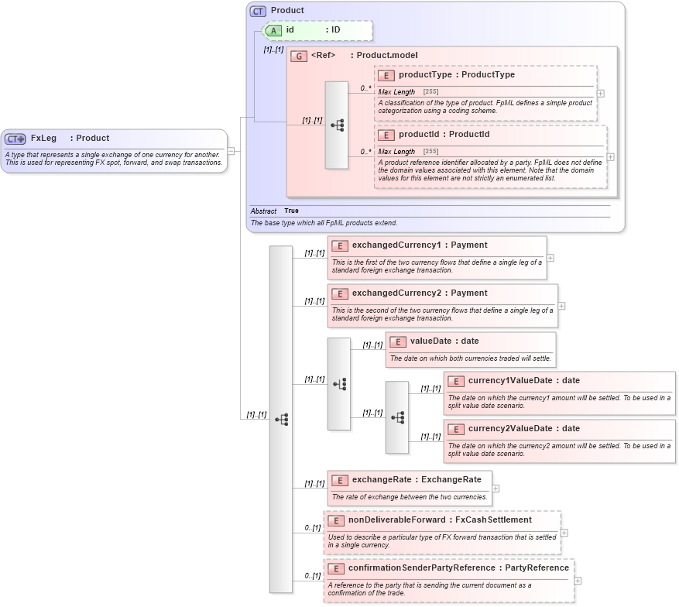Viewport: 679px width, 607px height.
Task: Click the choice compositor containing valueDate
Action: (x=338, y=384)
